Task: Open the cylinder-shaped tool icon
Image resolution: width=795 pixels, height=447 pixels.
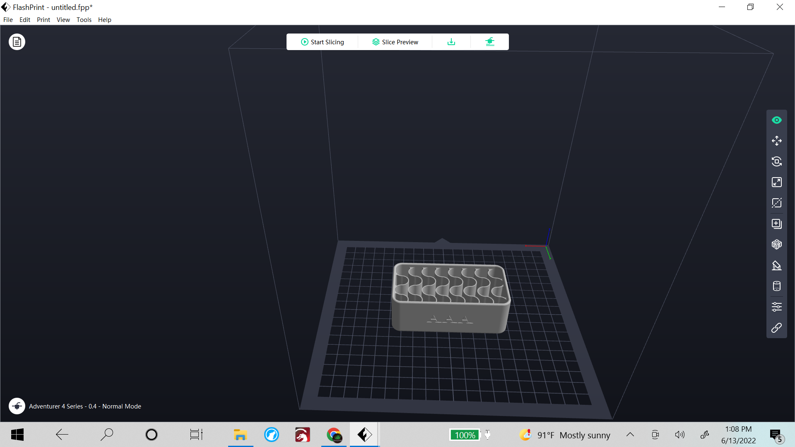Action: 776,286
